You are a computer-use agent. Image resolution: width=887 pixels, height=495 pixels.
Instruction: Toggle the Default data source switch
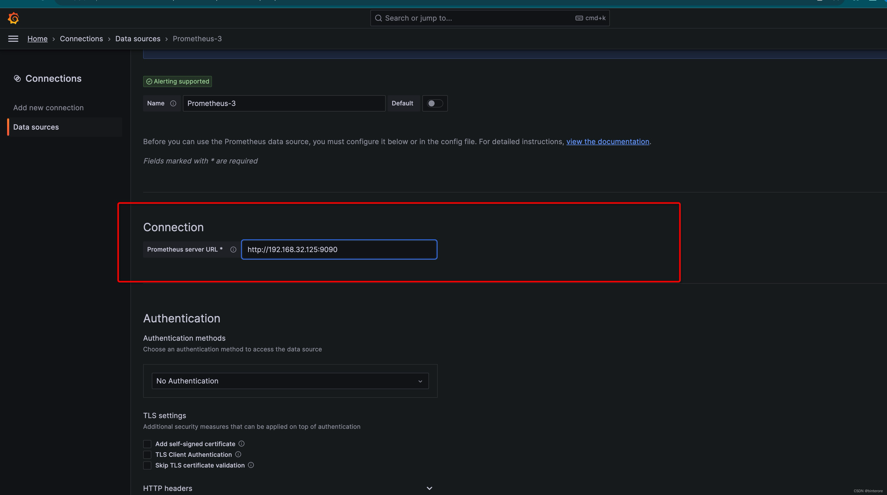click(x=435, y=103)
